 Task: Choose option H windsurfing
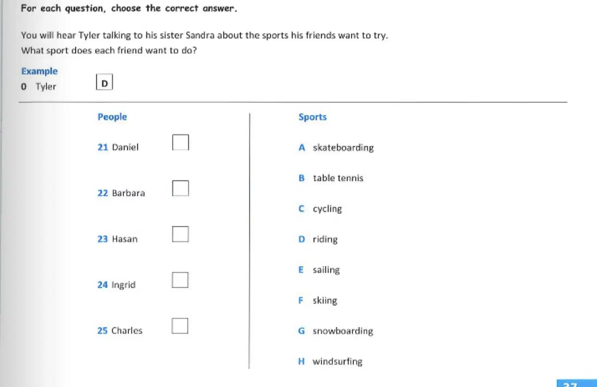tap(330, 362)
